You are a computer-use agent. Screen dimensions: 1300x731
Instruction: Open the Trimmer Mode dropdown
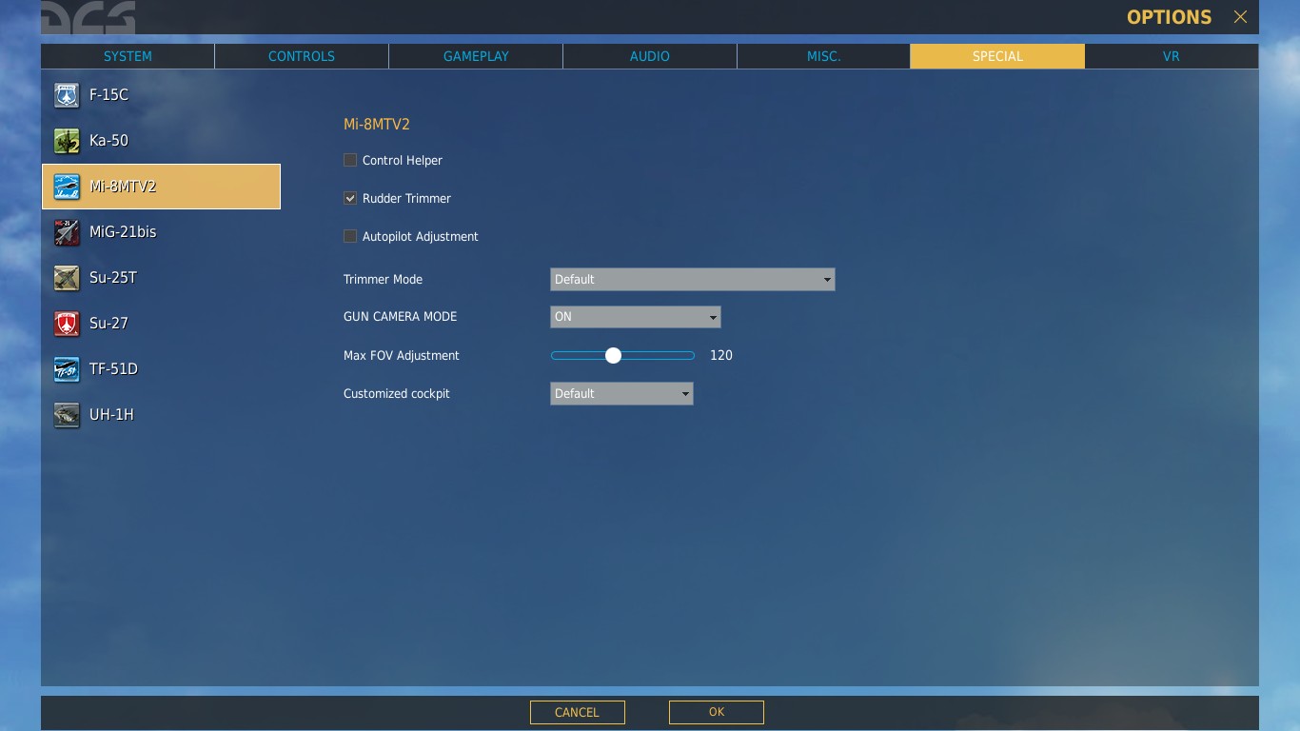693,279
